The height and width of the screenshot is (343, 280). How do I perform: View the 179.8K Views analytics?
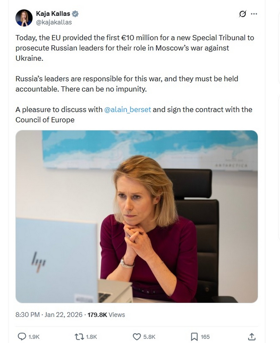(106, 314)
